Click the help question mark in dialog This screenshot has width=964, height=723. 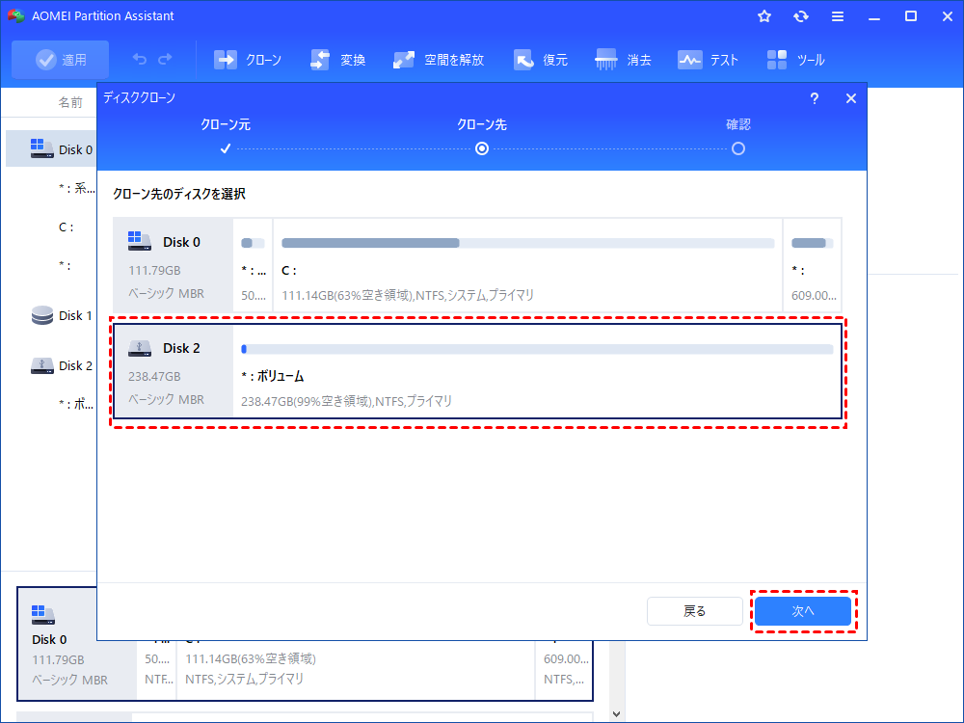(x=815, y=98)
